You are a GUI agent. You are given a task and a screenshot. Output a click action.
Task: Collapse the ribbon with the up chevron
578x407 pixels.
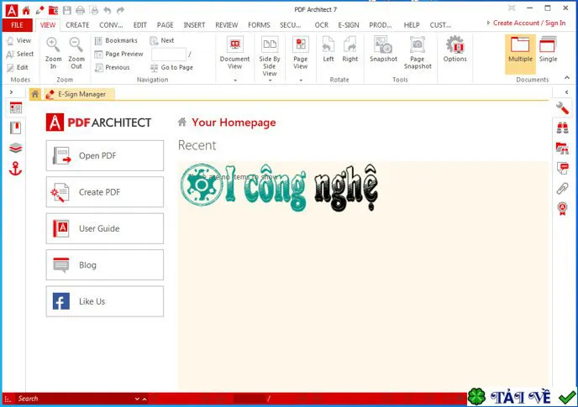(x=566, y=77)
